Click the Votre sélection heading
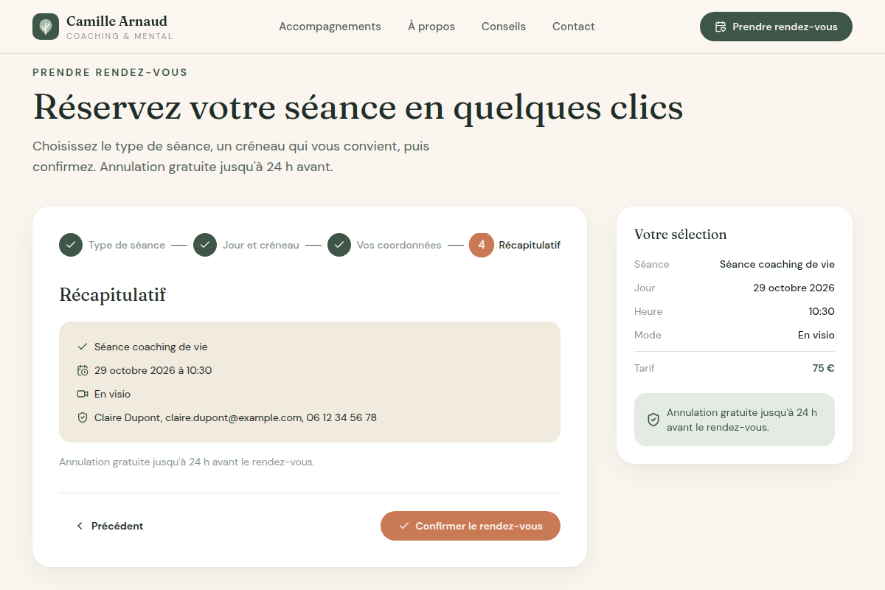The width and height of the screenshot is (885, 590). click(x=681, y=235)
